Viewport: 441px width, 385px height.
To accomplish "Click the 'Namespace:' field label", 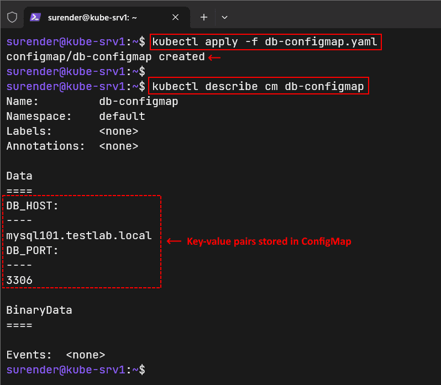I will coord(39,117).
